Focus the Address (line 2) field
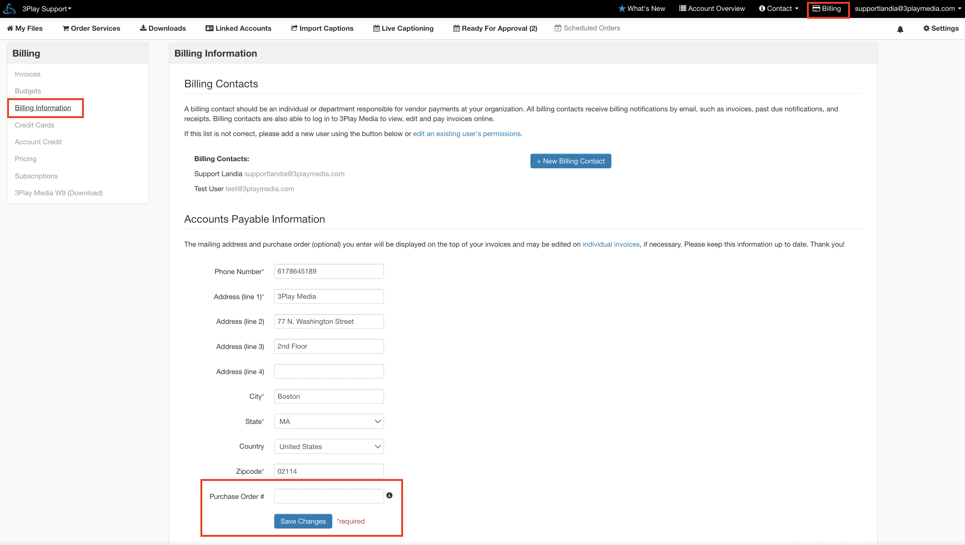This screenshot has height=545, width=965. 329,322
